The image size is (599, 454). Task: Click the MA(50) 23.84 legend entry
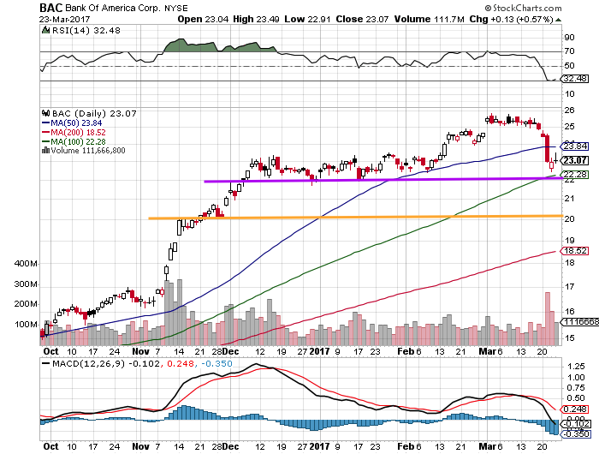tap(72, 122)
